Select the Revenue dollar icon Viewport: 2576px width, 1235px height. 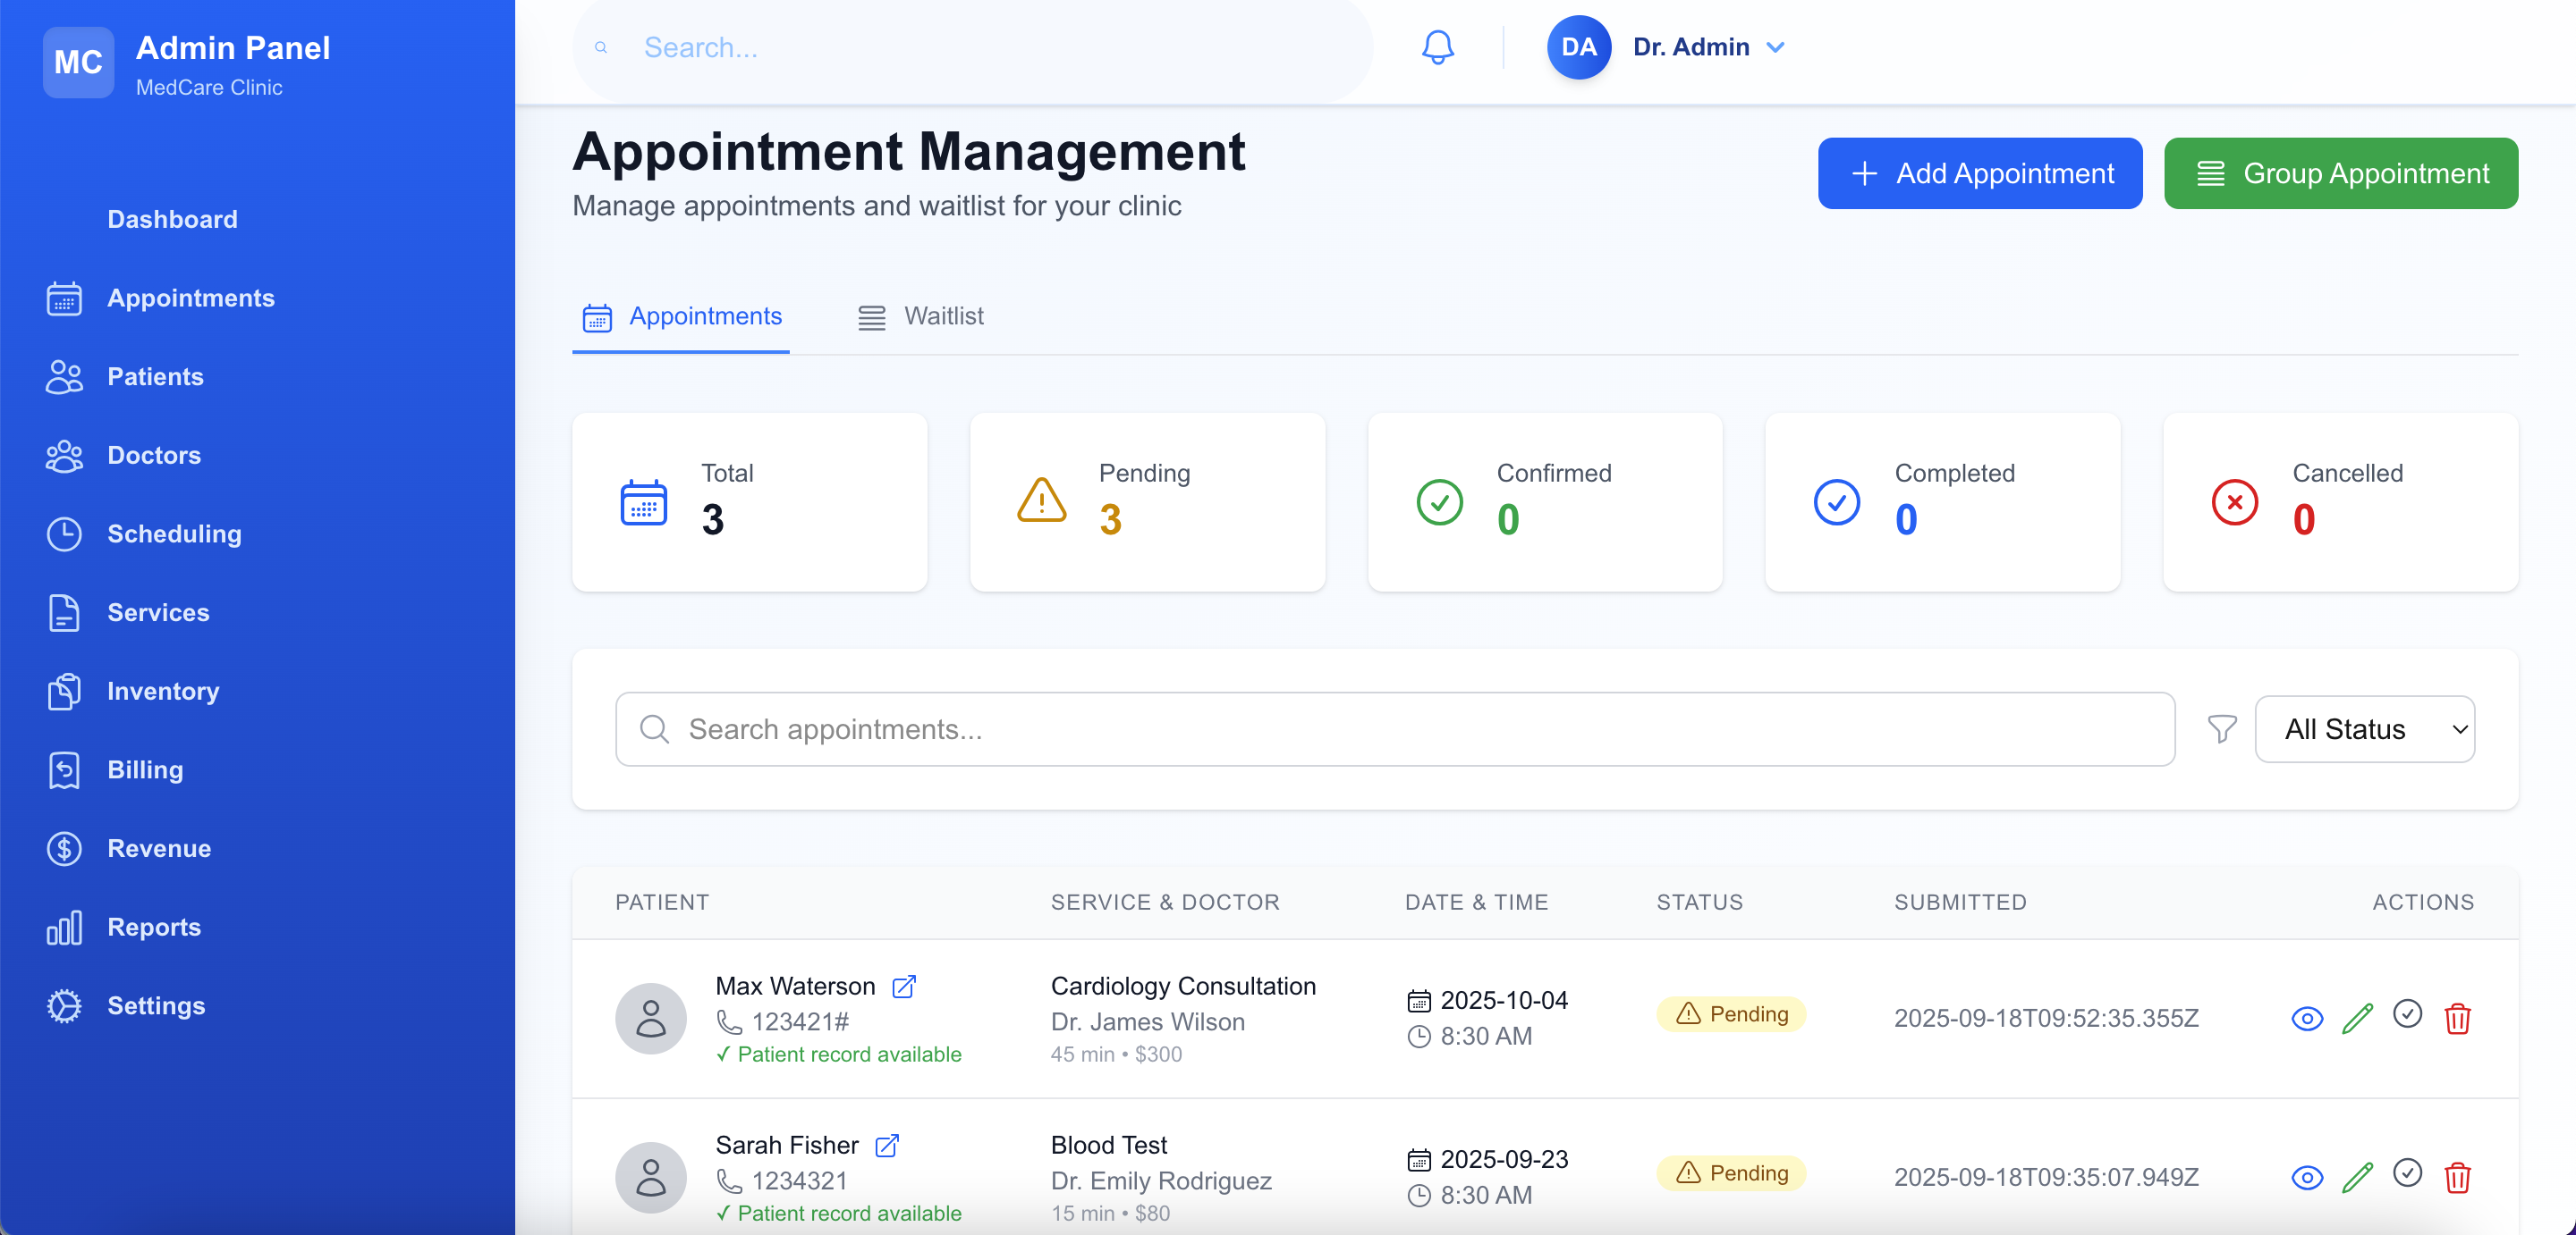pyautogui.click(x=64, y=848)
